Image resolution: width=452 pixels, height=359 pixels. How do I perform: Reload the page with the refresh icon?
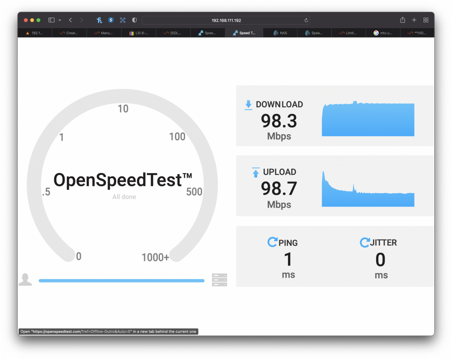[306, 20]
